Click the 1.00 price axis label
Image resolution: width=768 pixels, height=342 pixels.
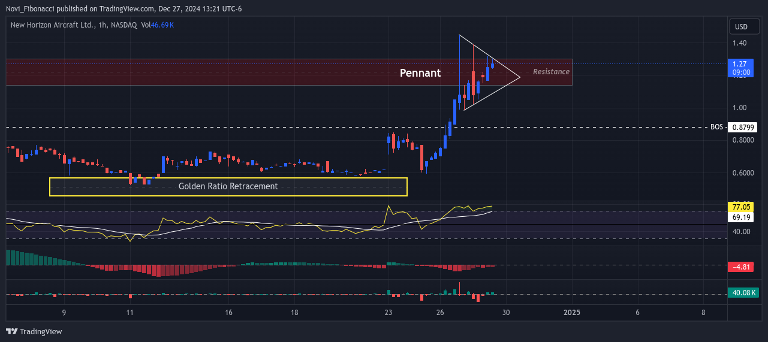(x=739, y=108)
